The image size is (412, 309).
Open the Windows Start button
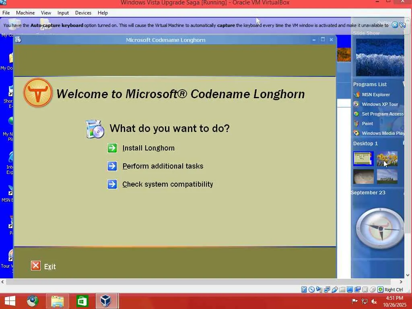(10, 301)
